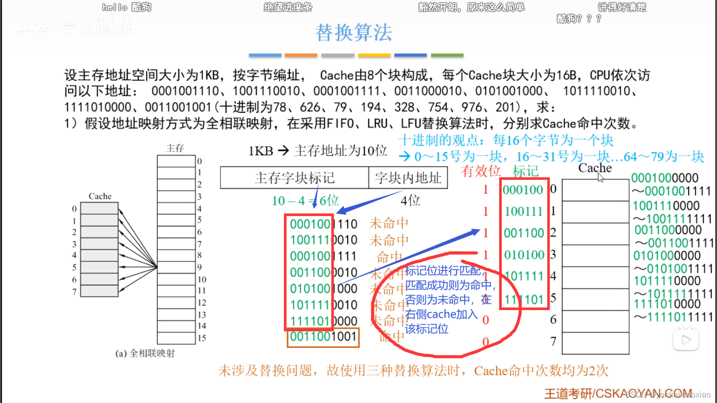Click cache row number 6 on right table
The width and height of the screenshot is (717, 403).
tap(553, 320)
